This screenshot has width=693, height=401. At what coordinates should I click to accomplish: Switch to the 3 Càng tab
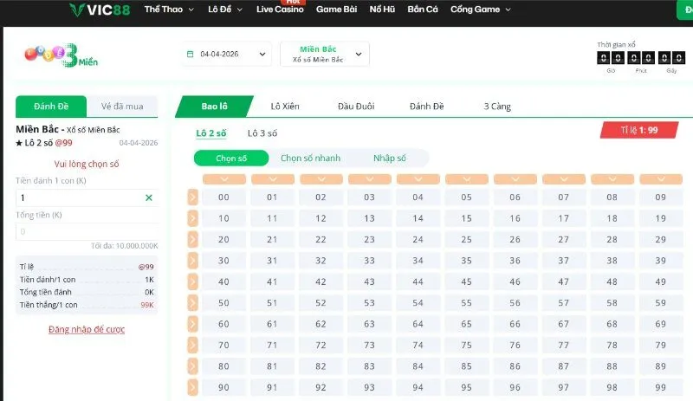click(x=497, y=107)
